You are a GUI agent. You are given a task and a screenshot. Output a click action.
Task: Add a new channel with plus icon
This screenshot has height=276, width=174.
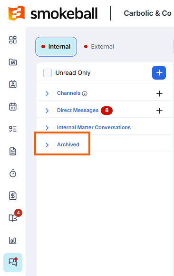tap(159, 93)
